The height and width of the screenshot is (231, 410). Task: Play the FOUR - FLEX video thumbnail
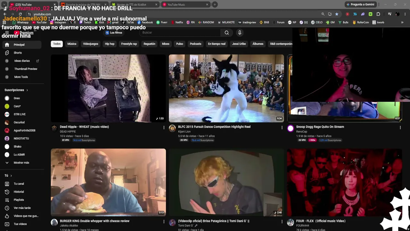point(344,182)
